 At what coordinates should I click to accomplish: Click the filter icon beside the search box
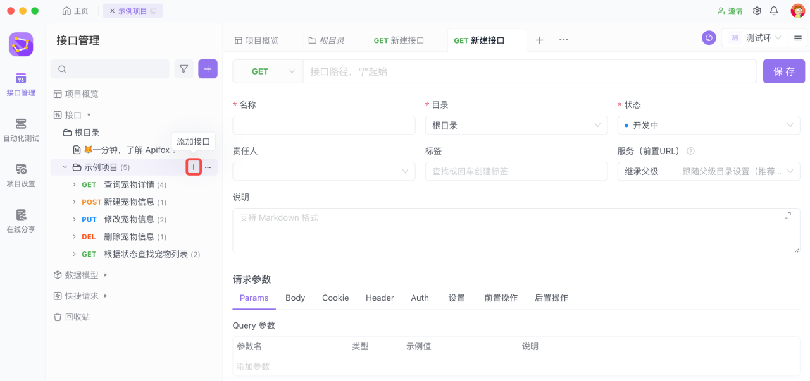(184, 69)
